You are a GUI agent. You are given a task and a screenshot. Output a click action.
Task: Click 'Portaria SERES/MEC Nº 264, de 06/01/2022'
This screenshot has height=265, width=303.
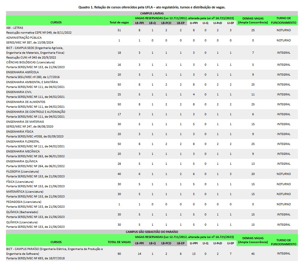point(35,166)
